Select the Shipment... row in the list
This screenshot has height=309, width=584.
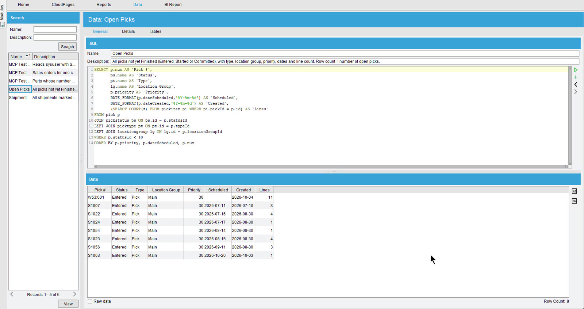tap(43, 98)
